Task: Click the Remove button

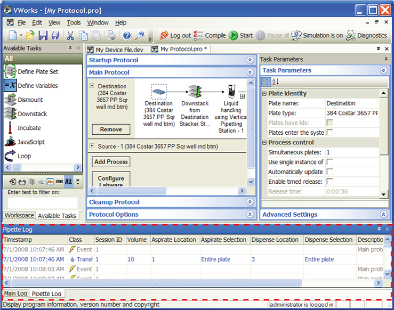Action: pos(111,129)
